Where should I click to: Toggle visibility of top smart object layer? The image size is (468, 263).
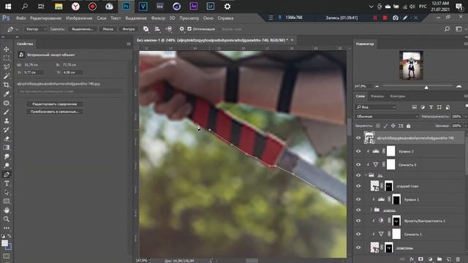(358, 138)
